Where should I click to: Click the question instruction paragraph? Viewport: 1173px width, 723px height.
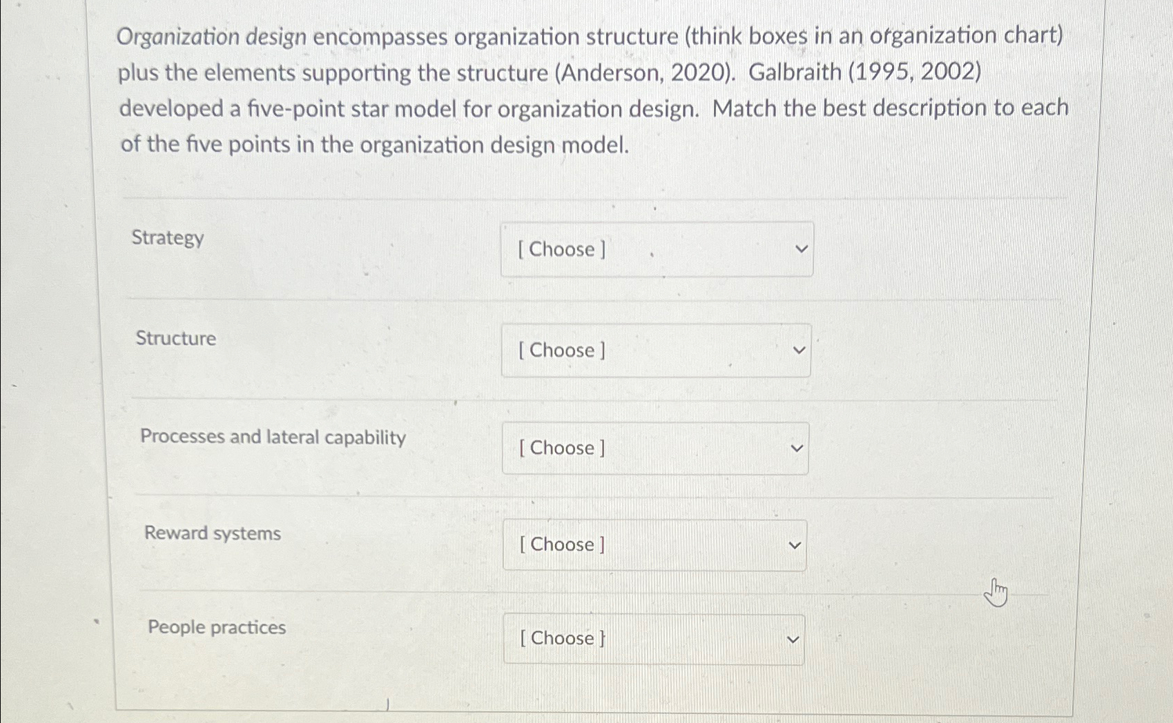(x=592, y=90)
